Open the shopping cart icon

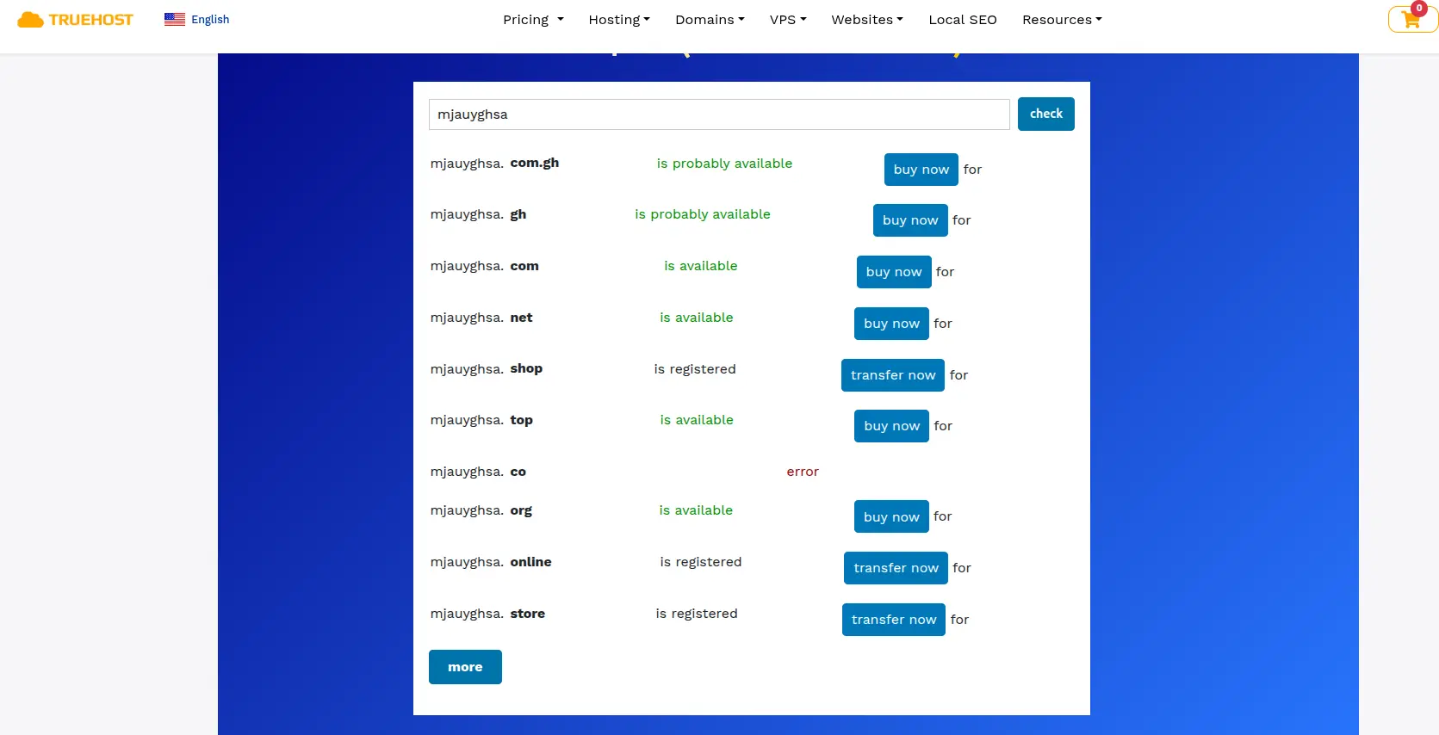tap(1411, 20)
